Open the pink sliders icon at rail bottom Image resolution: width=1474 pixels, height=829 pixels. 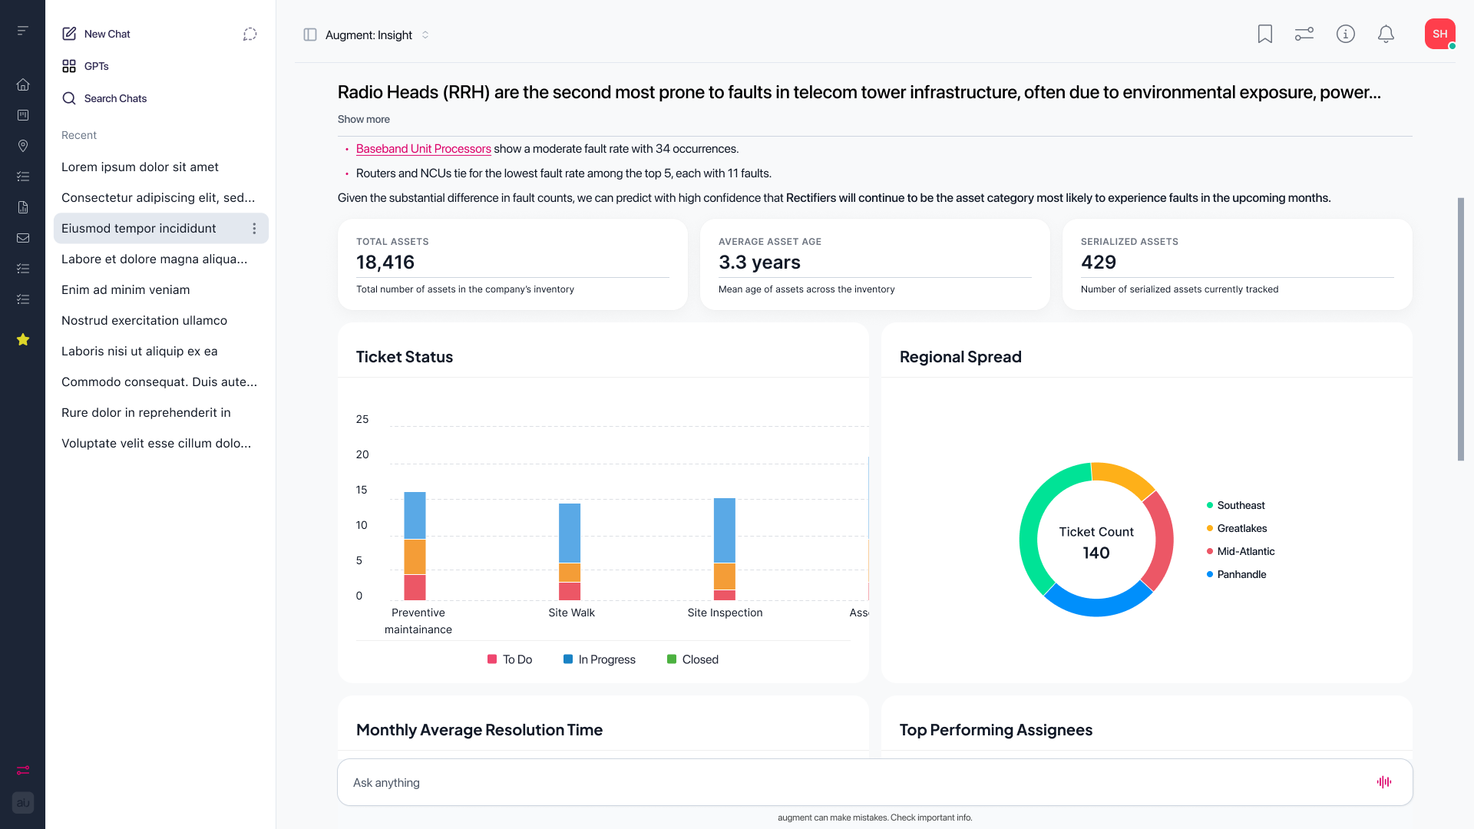point(23,770)
